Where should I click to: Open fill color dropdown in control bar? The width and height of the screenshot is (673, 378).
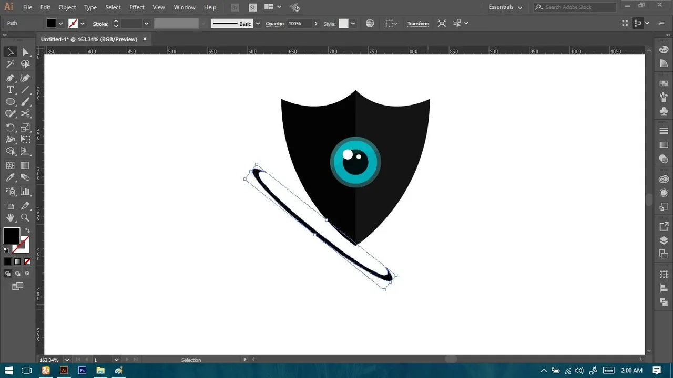pyautogui.click(x=61, y=24)
